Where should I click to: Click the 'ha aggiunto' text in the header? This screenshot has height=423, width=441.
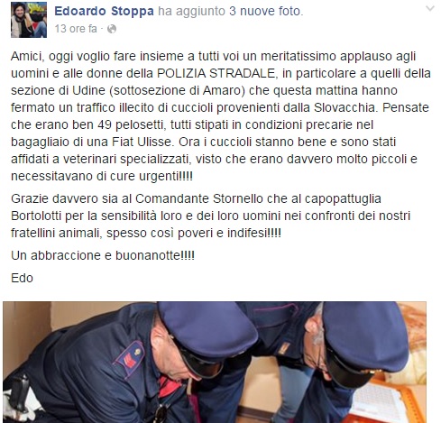pos(191,11)
